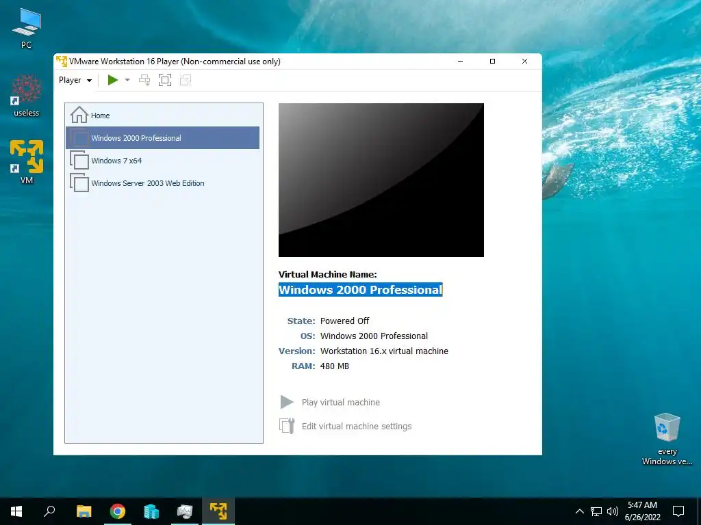Click Send Ctrl+Alt+Del toolbar icon
The height and width of the screenshot is (525, 701).
(x=144, y=80)
